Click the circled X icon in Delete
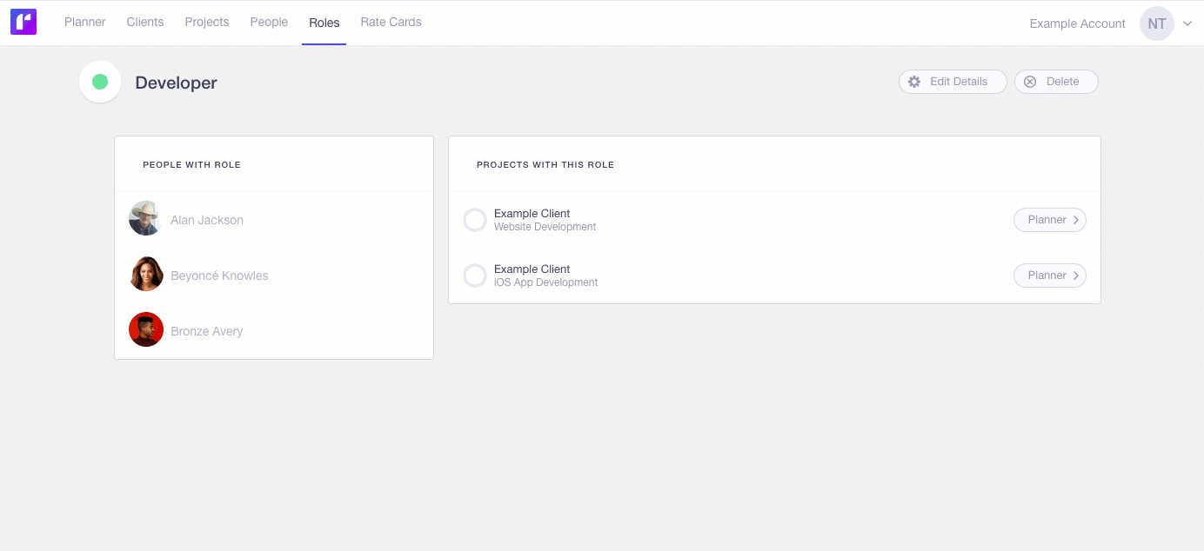Viewport: 1204px width, 551px height. point(1030,82)
